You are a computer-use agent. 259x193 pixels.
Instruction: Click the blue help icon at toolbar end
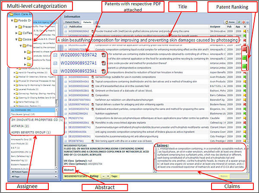(x=247, y=22)
